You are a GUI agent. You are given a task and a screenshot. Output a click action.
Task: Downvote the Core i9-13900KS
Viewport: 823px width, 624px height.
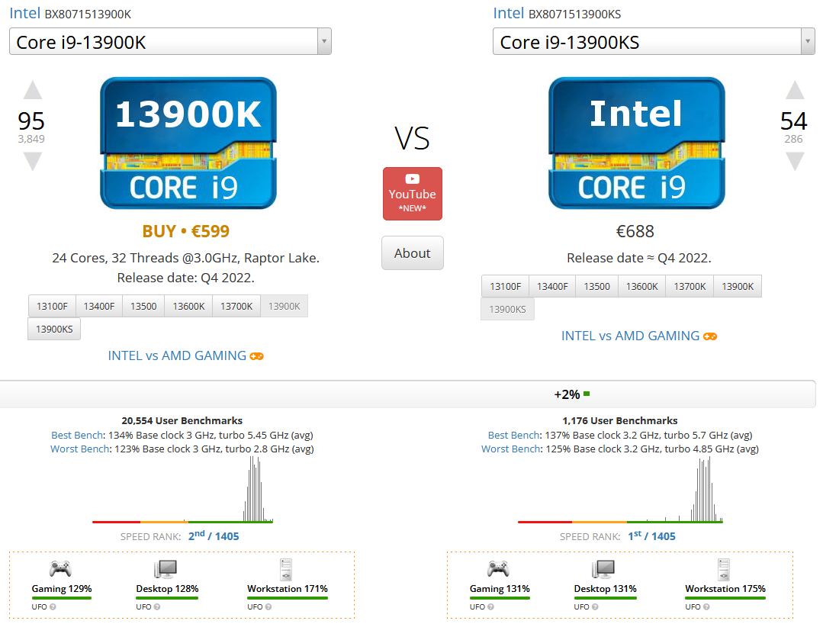point(795,161)
